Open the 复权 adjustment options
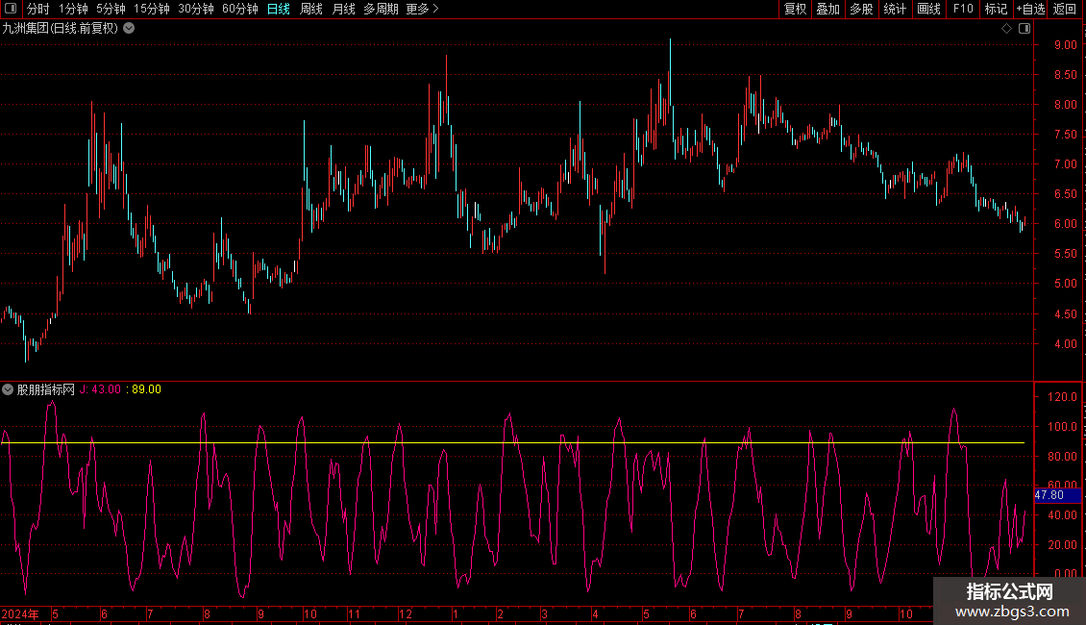The image size is (1086, 625). pyautogui.click(x=795, y=9)
